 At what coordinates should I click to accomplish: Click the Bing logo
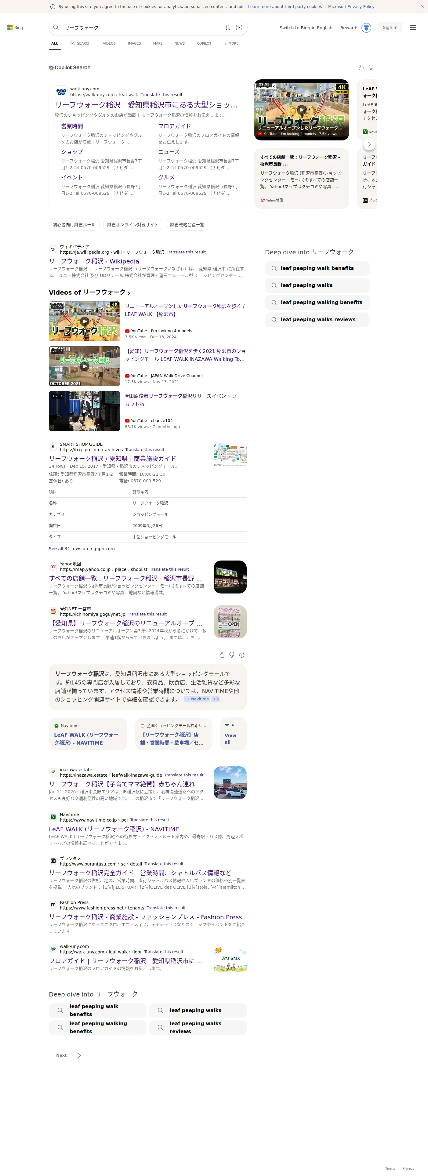pos(15,27)
